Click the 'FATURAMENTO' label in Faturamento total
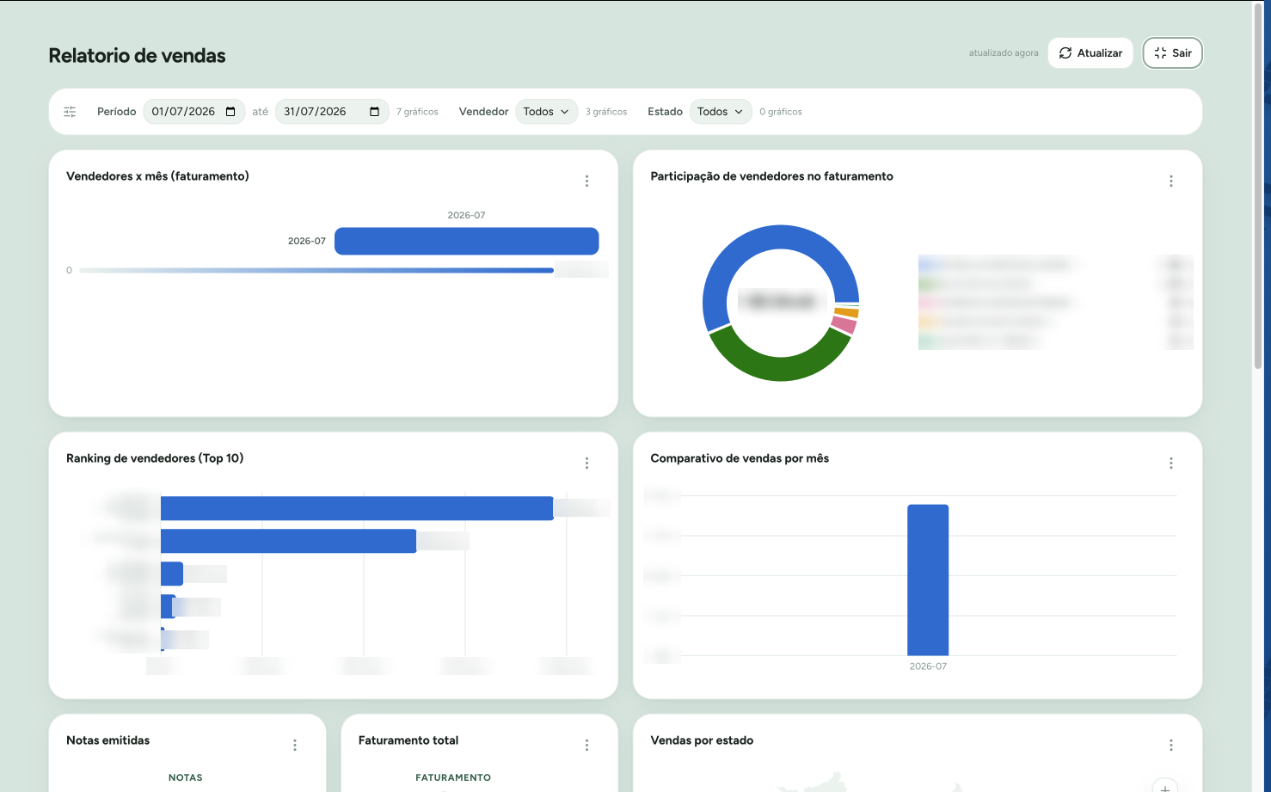 [453, 777]
